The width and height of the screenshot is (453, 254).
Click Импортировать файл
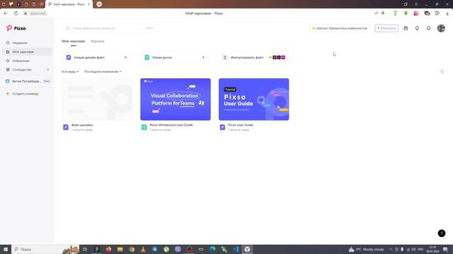click(253, 58)
